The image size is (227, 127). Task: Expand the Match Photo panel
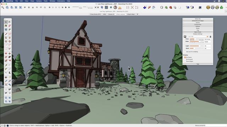[x=198, y=32]
